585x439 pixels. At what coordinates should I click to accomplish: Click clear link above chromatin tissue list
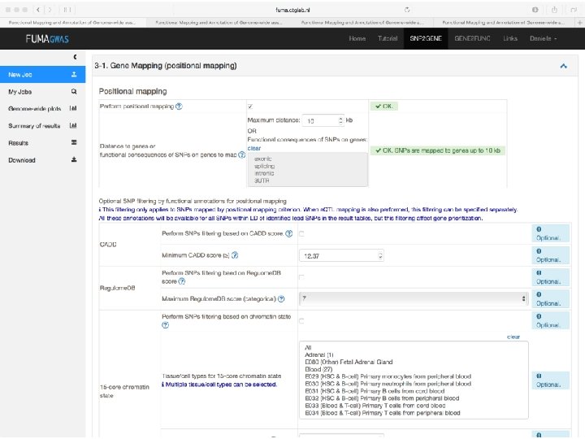coord(513,336)
